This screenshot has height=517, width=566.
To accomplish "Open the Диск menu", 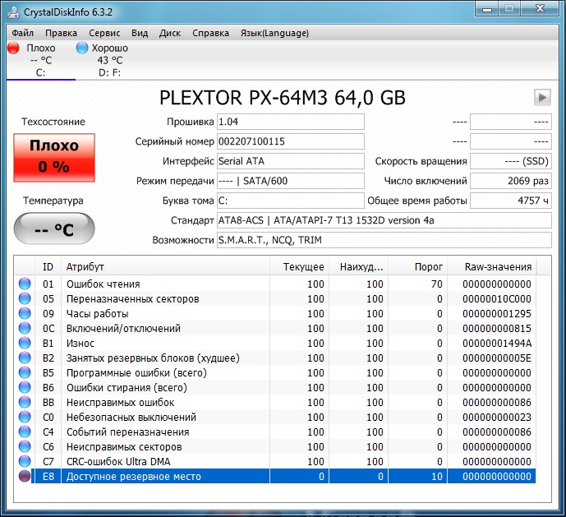I will (x=170, y=33).
